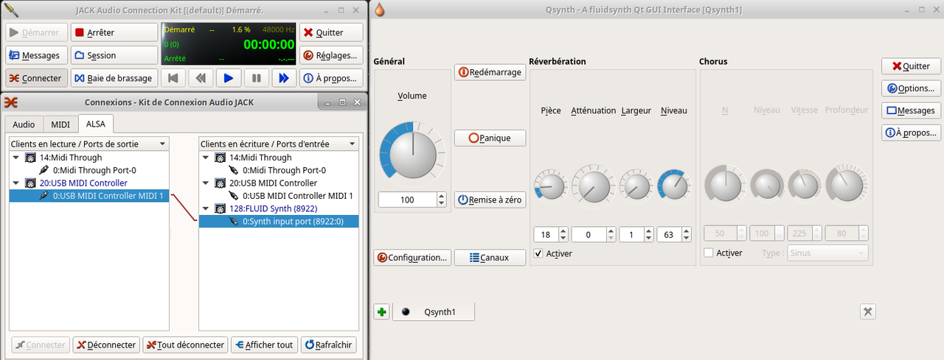Collapse 20:USB MIDI Controller in input ports
The image size is (944, 360).
[206, 183]
